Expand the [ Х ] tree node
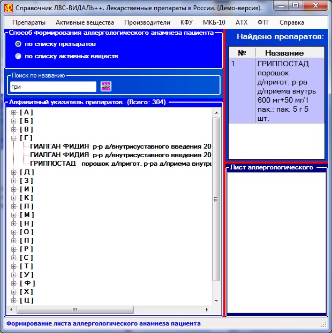Screen dimensions: 332x333 pos(13,292)
